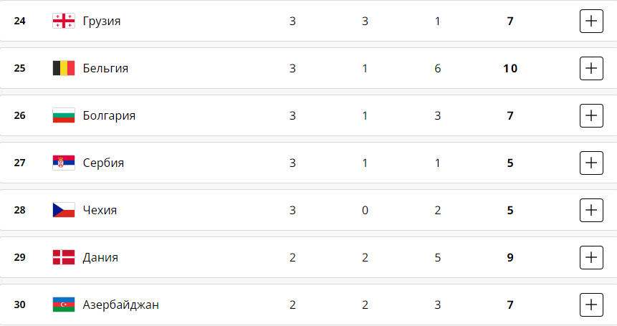This screenshot has width=617, height=326.
Task: Select the country name Дания
Action: (x=100, y=258)
